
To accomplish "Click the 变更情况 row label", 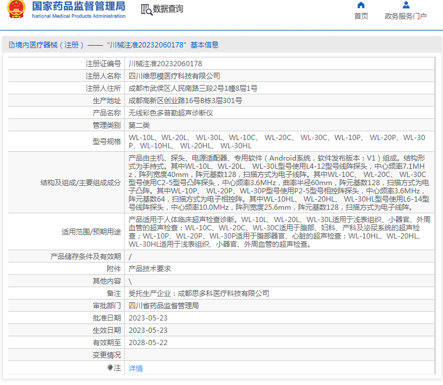I will click(107, 355).
